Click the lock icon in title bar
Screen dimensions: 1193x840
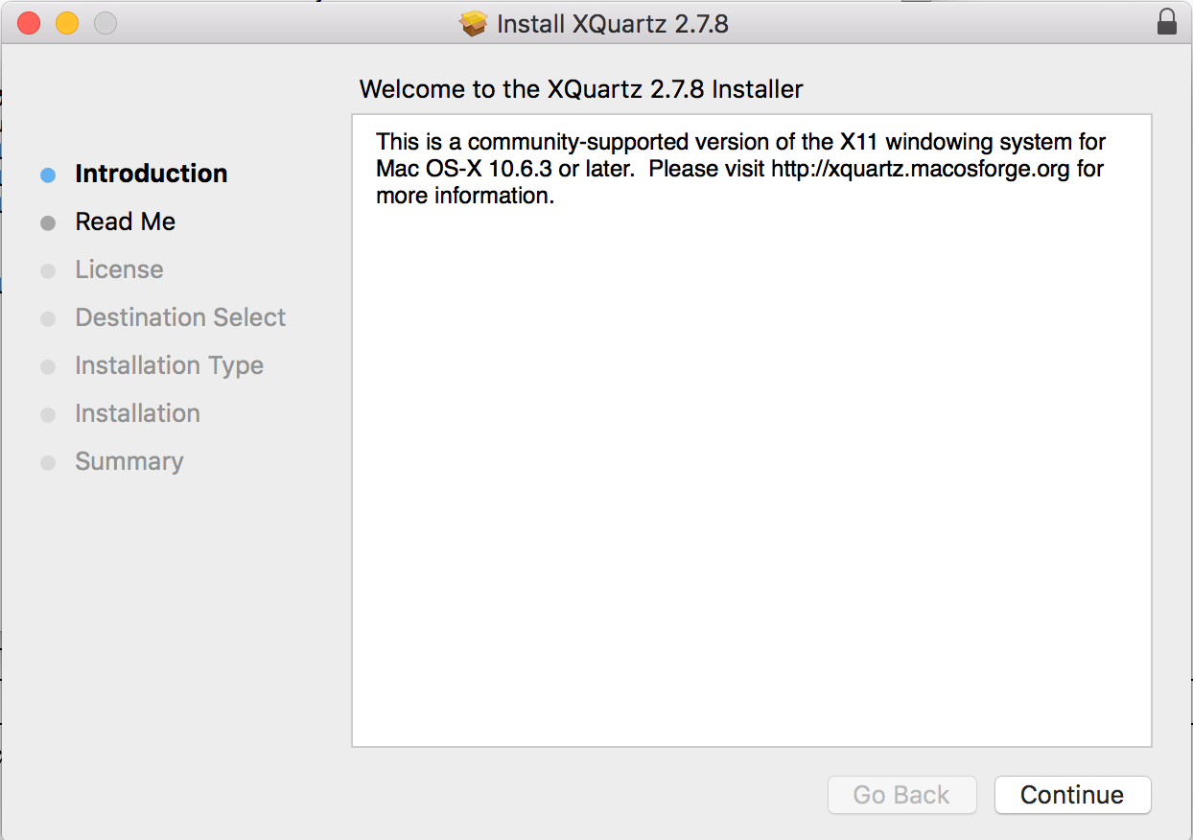point(1167,22)
